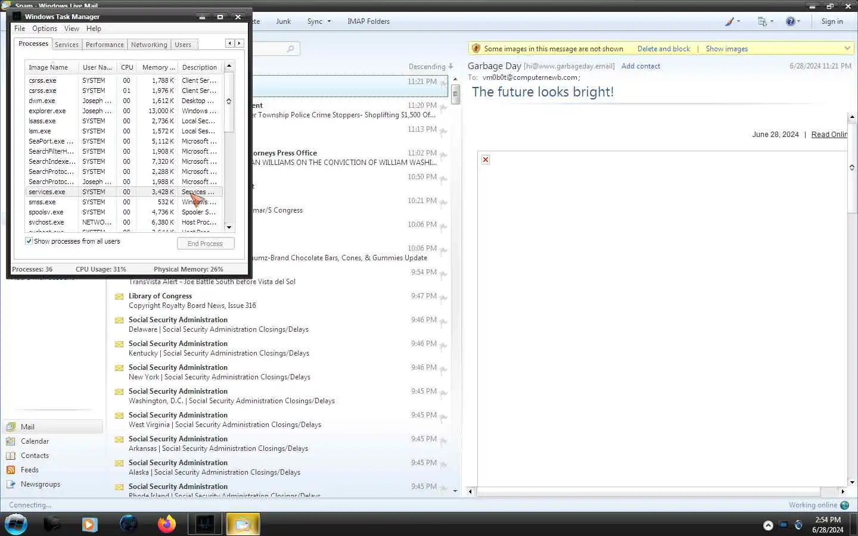Viewport: 858px width, 536px height.
Task: Toggle the Descending sort order arrow
Action: [450, 67]
